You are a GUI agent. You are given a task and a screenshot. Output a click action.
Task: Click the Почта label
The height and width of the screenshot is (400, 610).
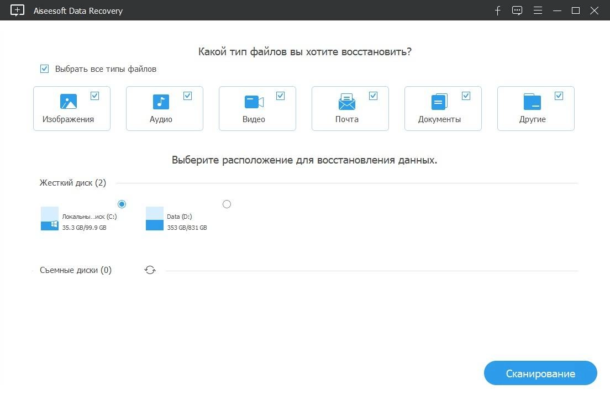click(x=346, y=119)
